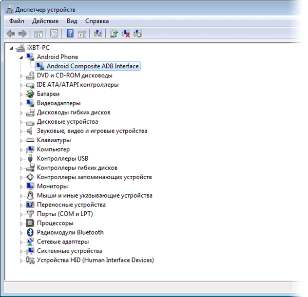This screenshot has height=297, width=308.
Task: Select Устройства HID (Human Interface Devices) label
Action: (x=95, y=260)
